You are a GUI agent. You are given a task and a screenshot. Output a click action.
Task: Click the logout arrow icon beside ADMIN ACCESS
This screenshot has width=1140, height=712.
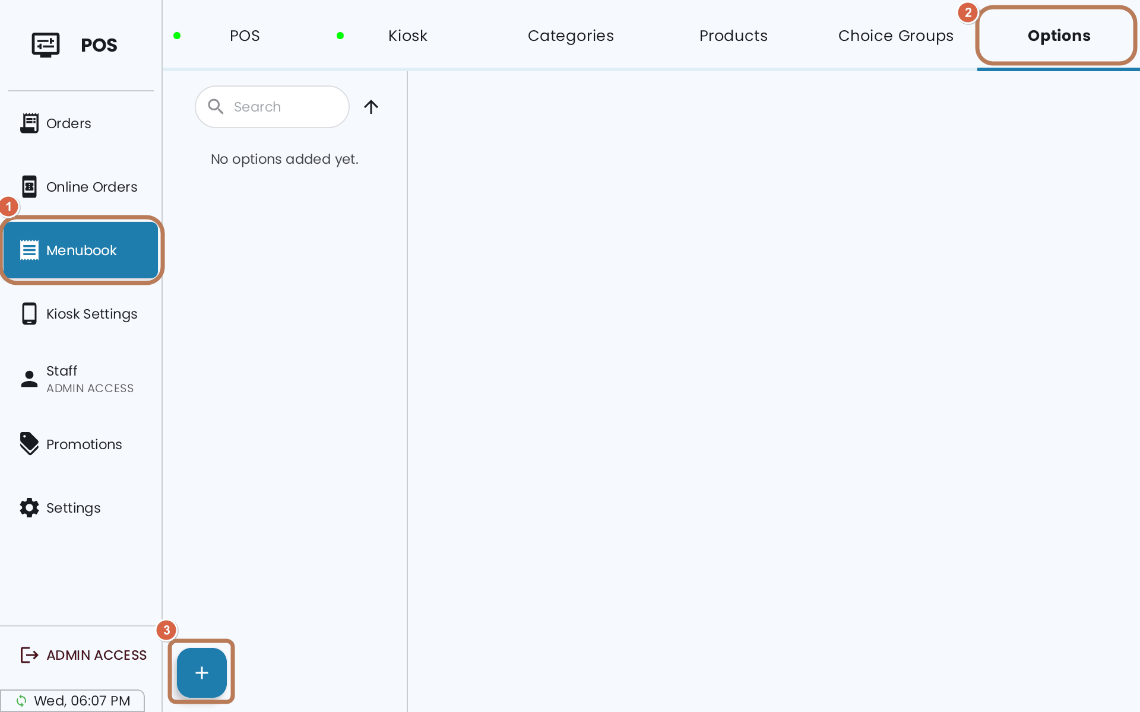click(x=29, y=655)
